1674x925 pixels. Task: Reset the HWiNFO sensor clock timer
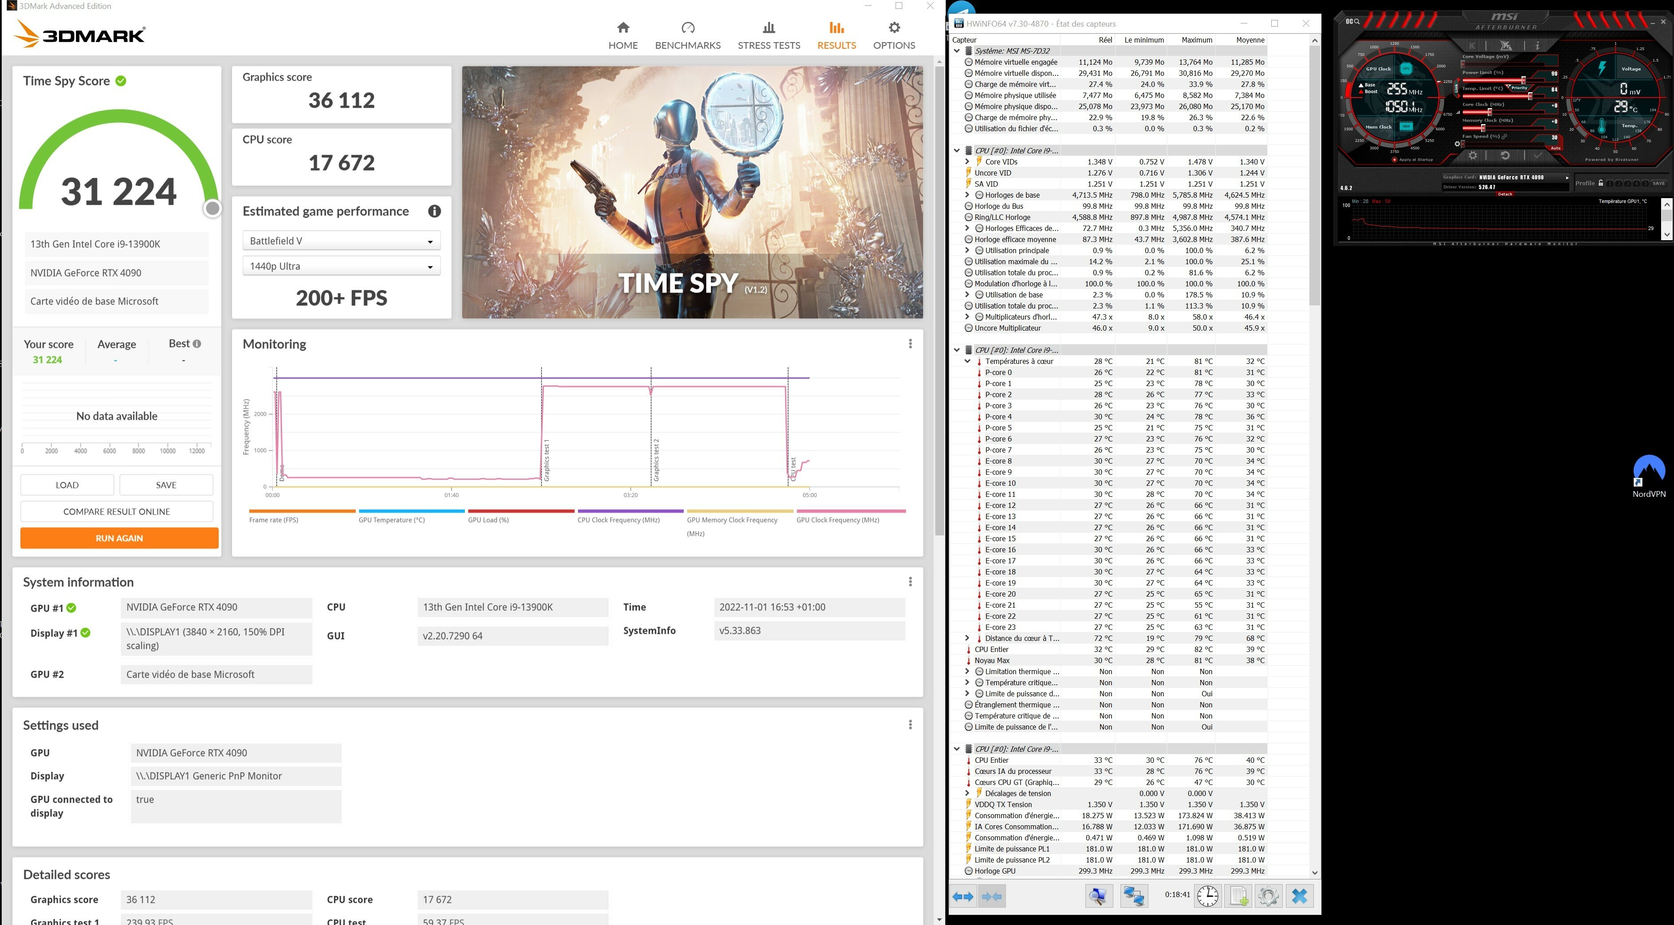[x=1207, y=897]
